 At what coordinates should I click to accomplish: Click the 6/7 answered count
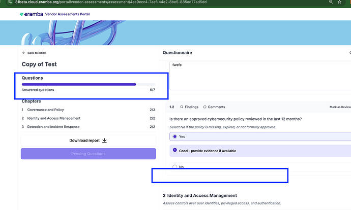click(x=153, y=90)
